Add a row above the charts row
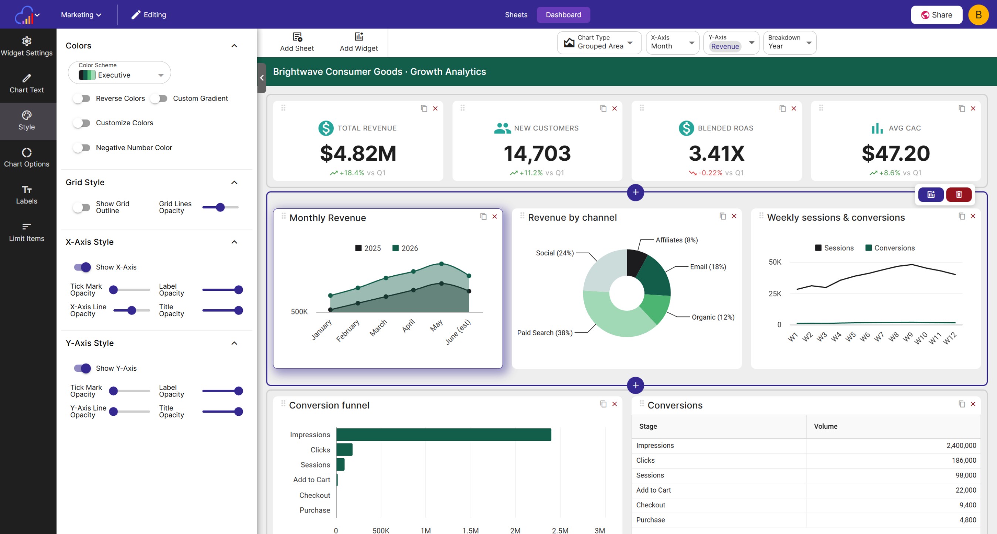The width and height of the screenshot is (997, 534). point(635,192)
